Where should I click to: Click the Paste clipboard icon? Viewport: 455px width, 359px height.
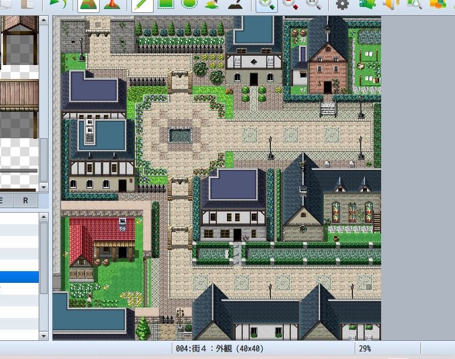point(28,4)
